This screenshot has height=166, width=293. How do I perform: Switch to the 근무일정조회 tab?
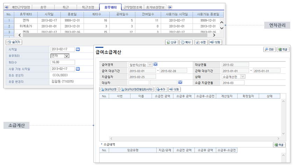click(x=133, y=7)
